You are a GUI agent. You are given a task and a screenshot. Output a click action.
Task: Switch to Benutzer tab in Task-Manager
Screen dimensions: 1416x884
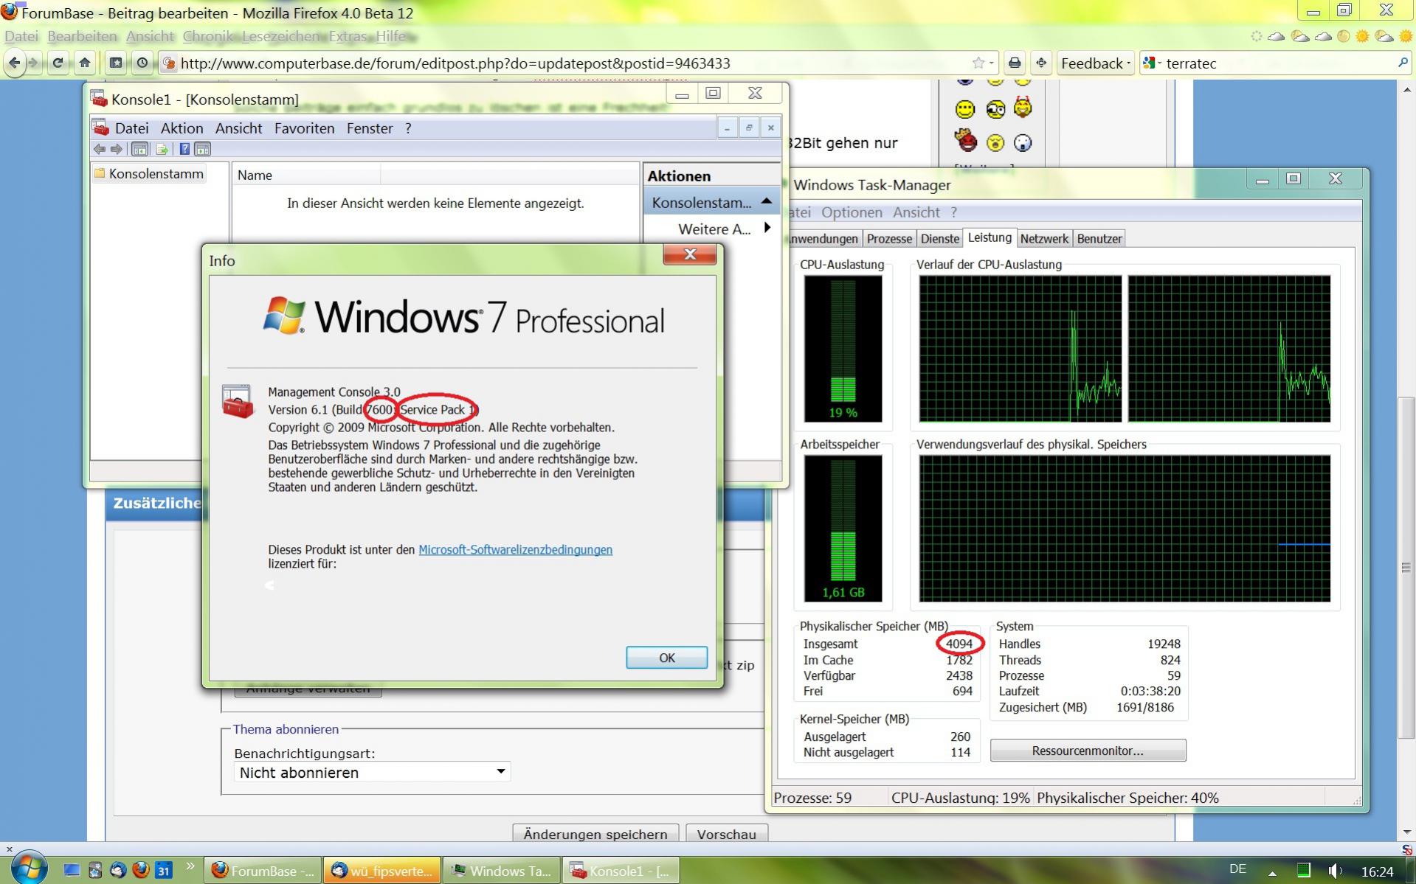point(1099,238)
